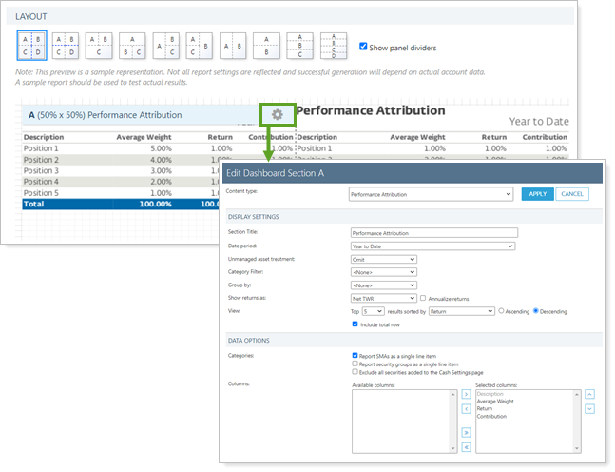Image resolution: width=615 pixels, height=472 pixels.
Task: Move selected column down in order
Action: coord(590,409)
